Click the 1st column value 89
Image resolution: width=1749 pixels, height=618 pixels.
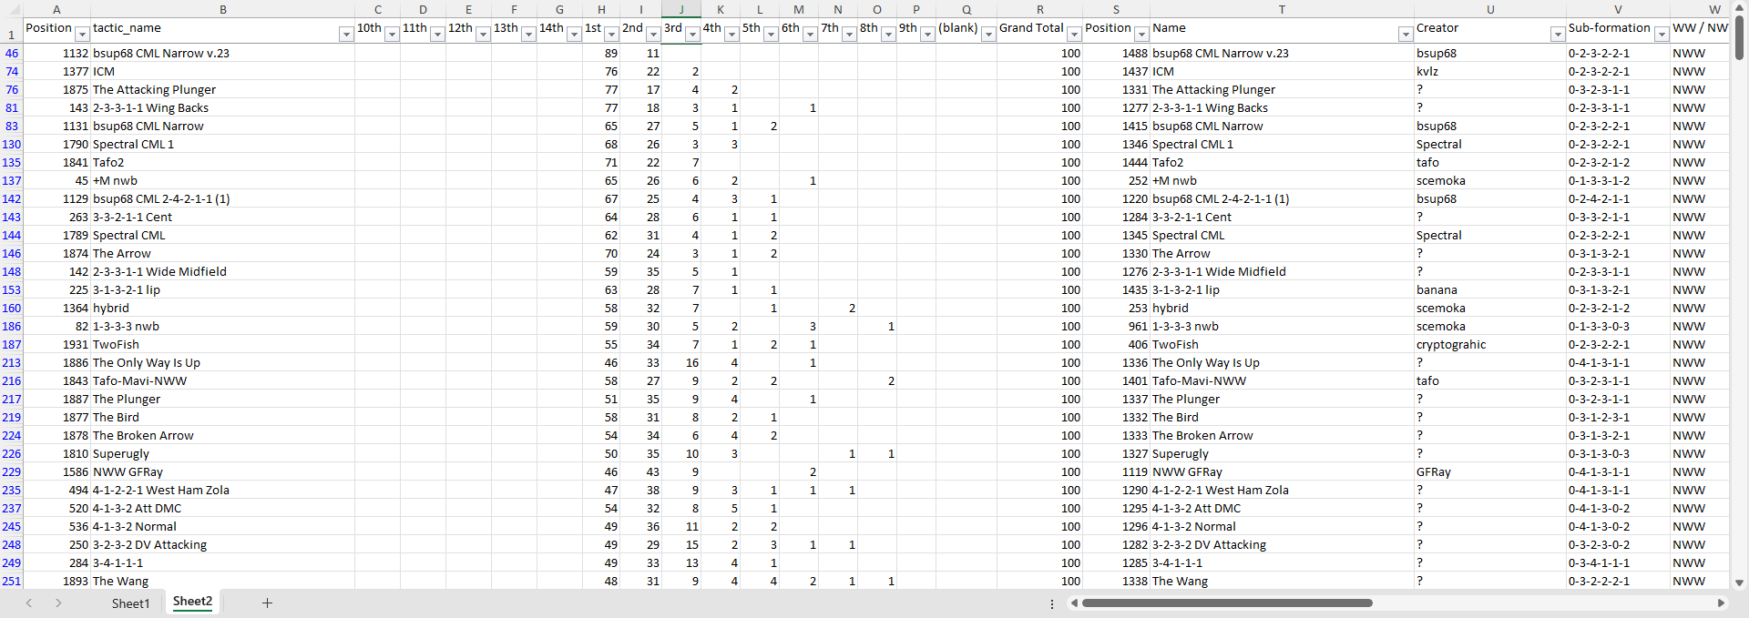(601, 53)
